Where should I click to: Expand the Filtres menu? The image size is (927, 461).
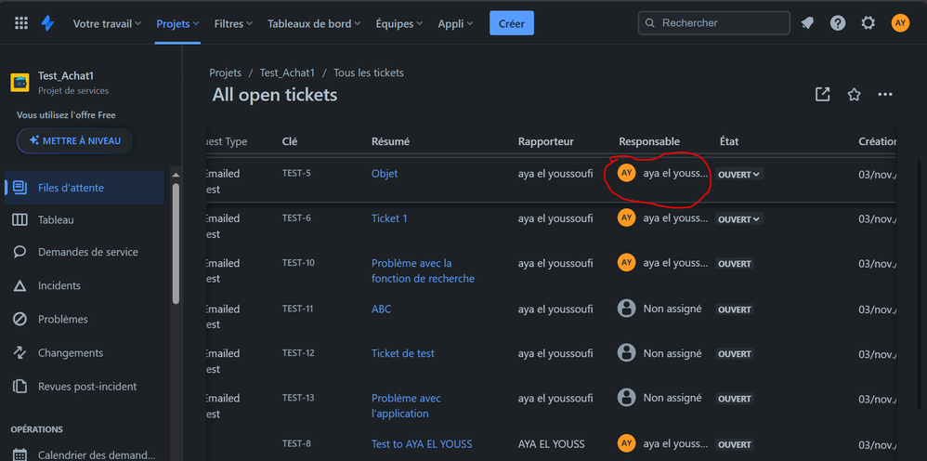(233, 23)
